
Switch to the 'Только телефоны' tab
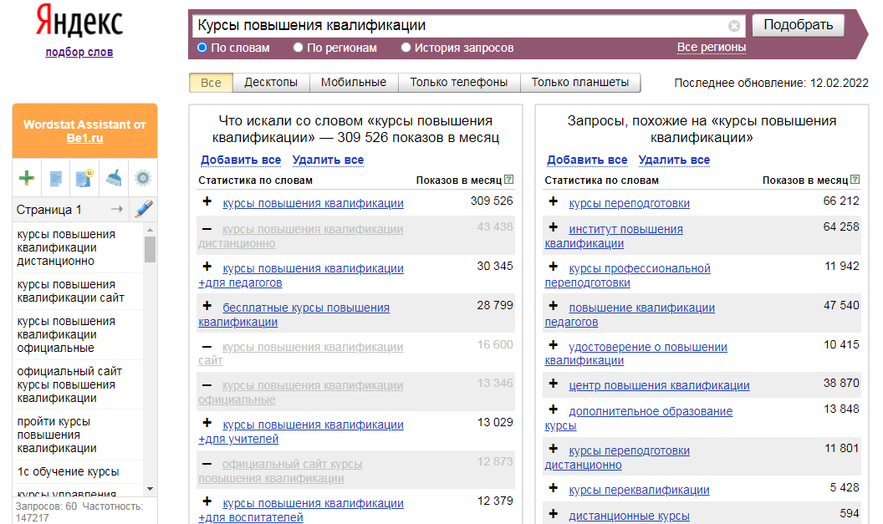(459, 83)
